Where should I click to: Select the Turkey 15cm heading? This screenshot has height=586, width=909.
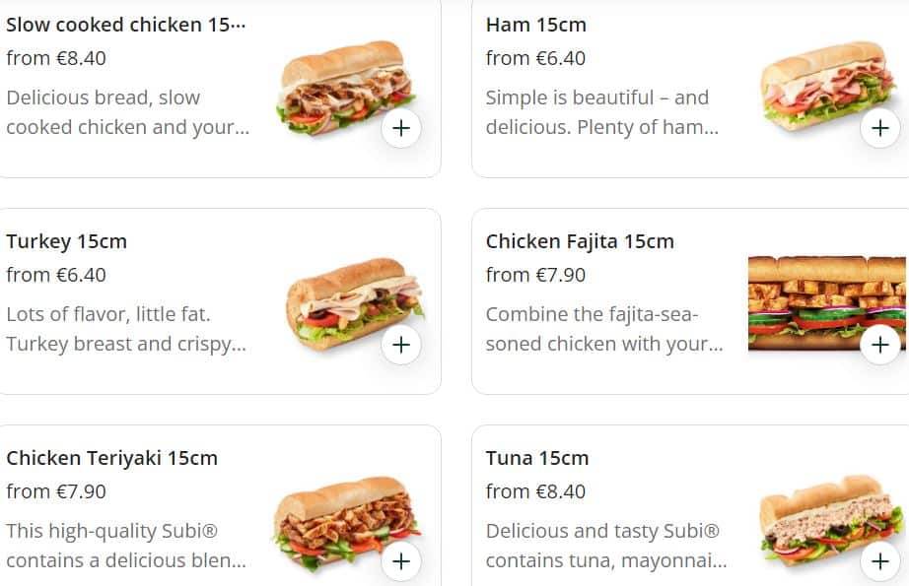(x=66, y=241)
